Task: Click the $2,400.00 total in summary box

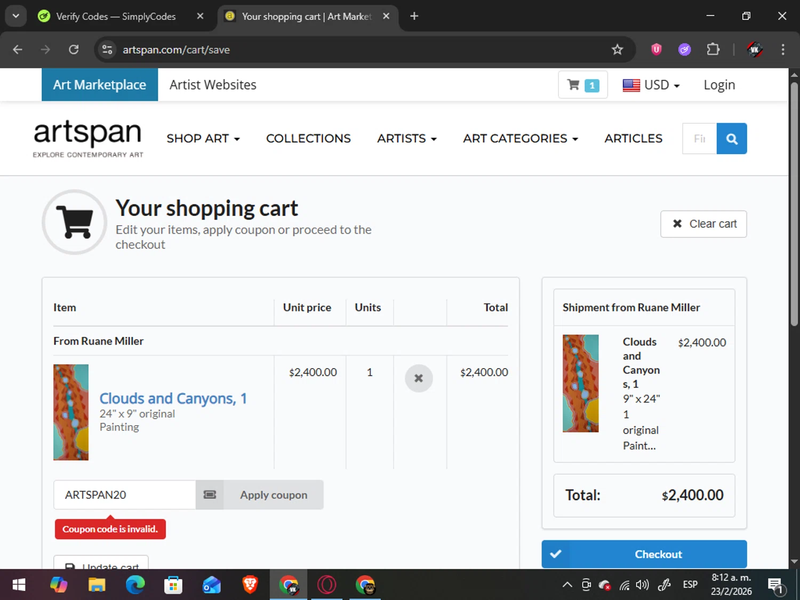Action: 692,495
